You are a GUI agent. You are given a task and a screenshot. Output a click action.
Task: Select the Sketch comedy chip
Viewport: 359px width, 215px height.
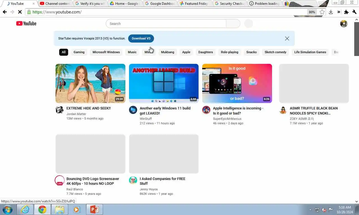pyautogui.click(x=275, y=52)
